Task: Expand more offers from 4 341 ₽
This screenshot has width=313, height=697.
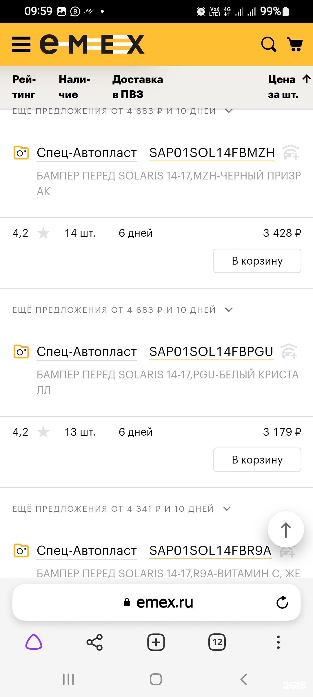Action: (122, 509)
